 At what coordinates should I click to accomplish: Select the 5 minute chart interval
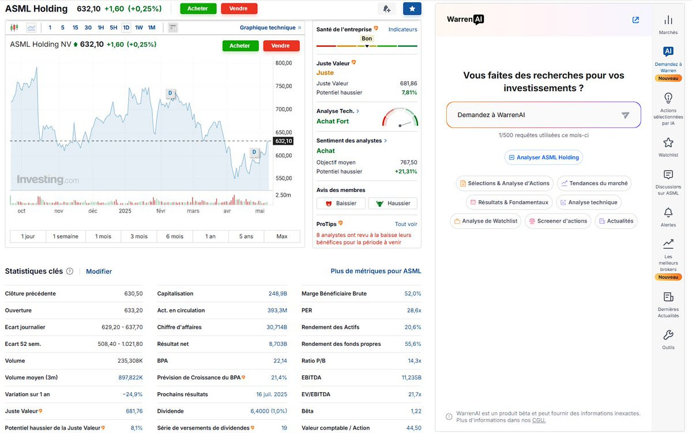pyautogui.click(x=63, y=28)
